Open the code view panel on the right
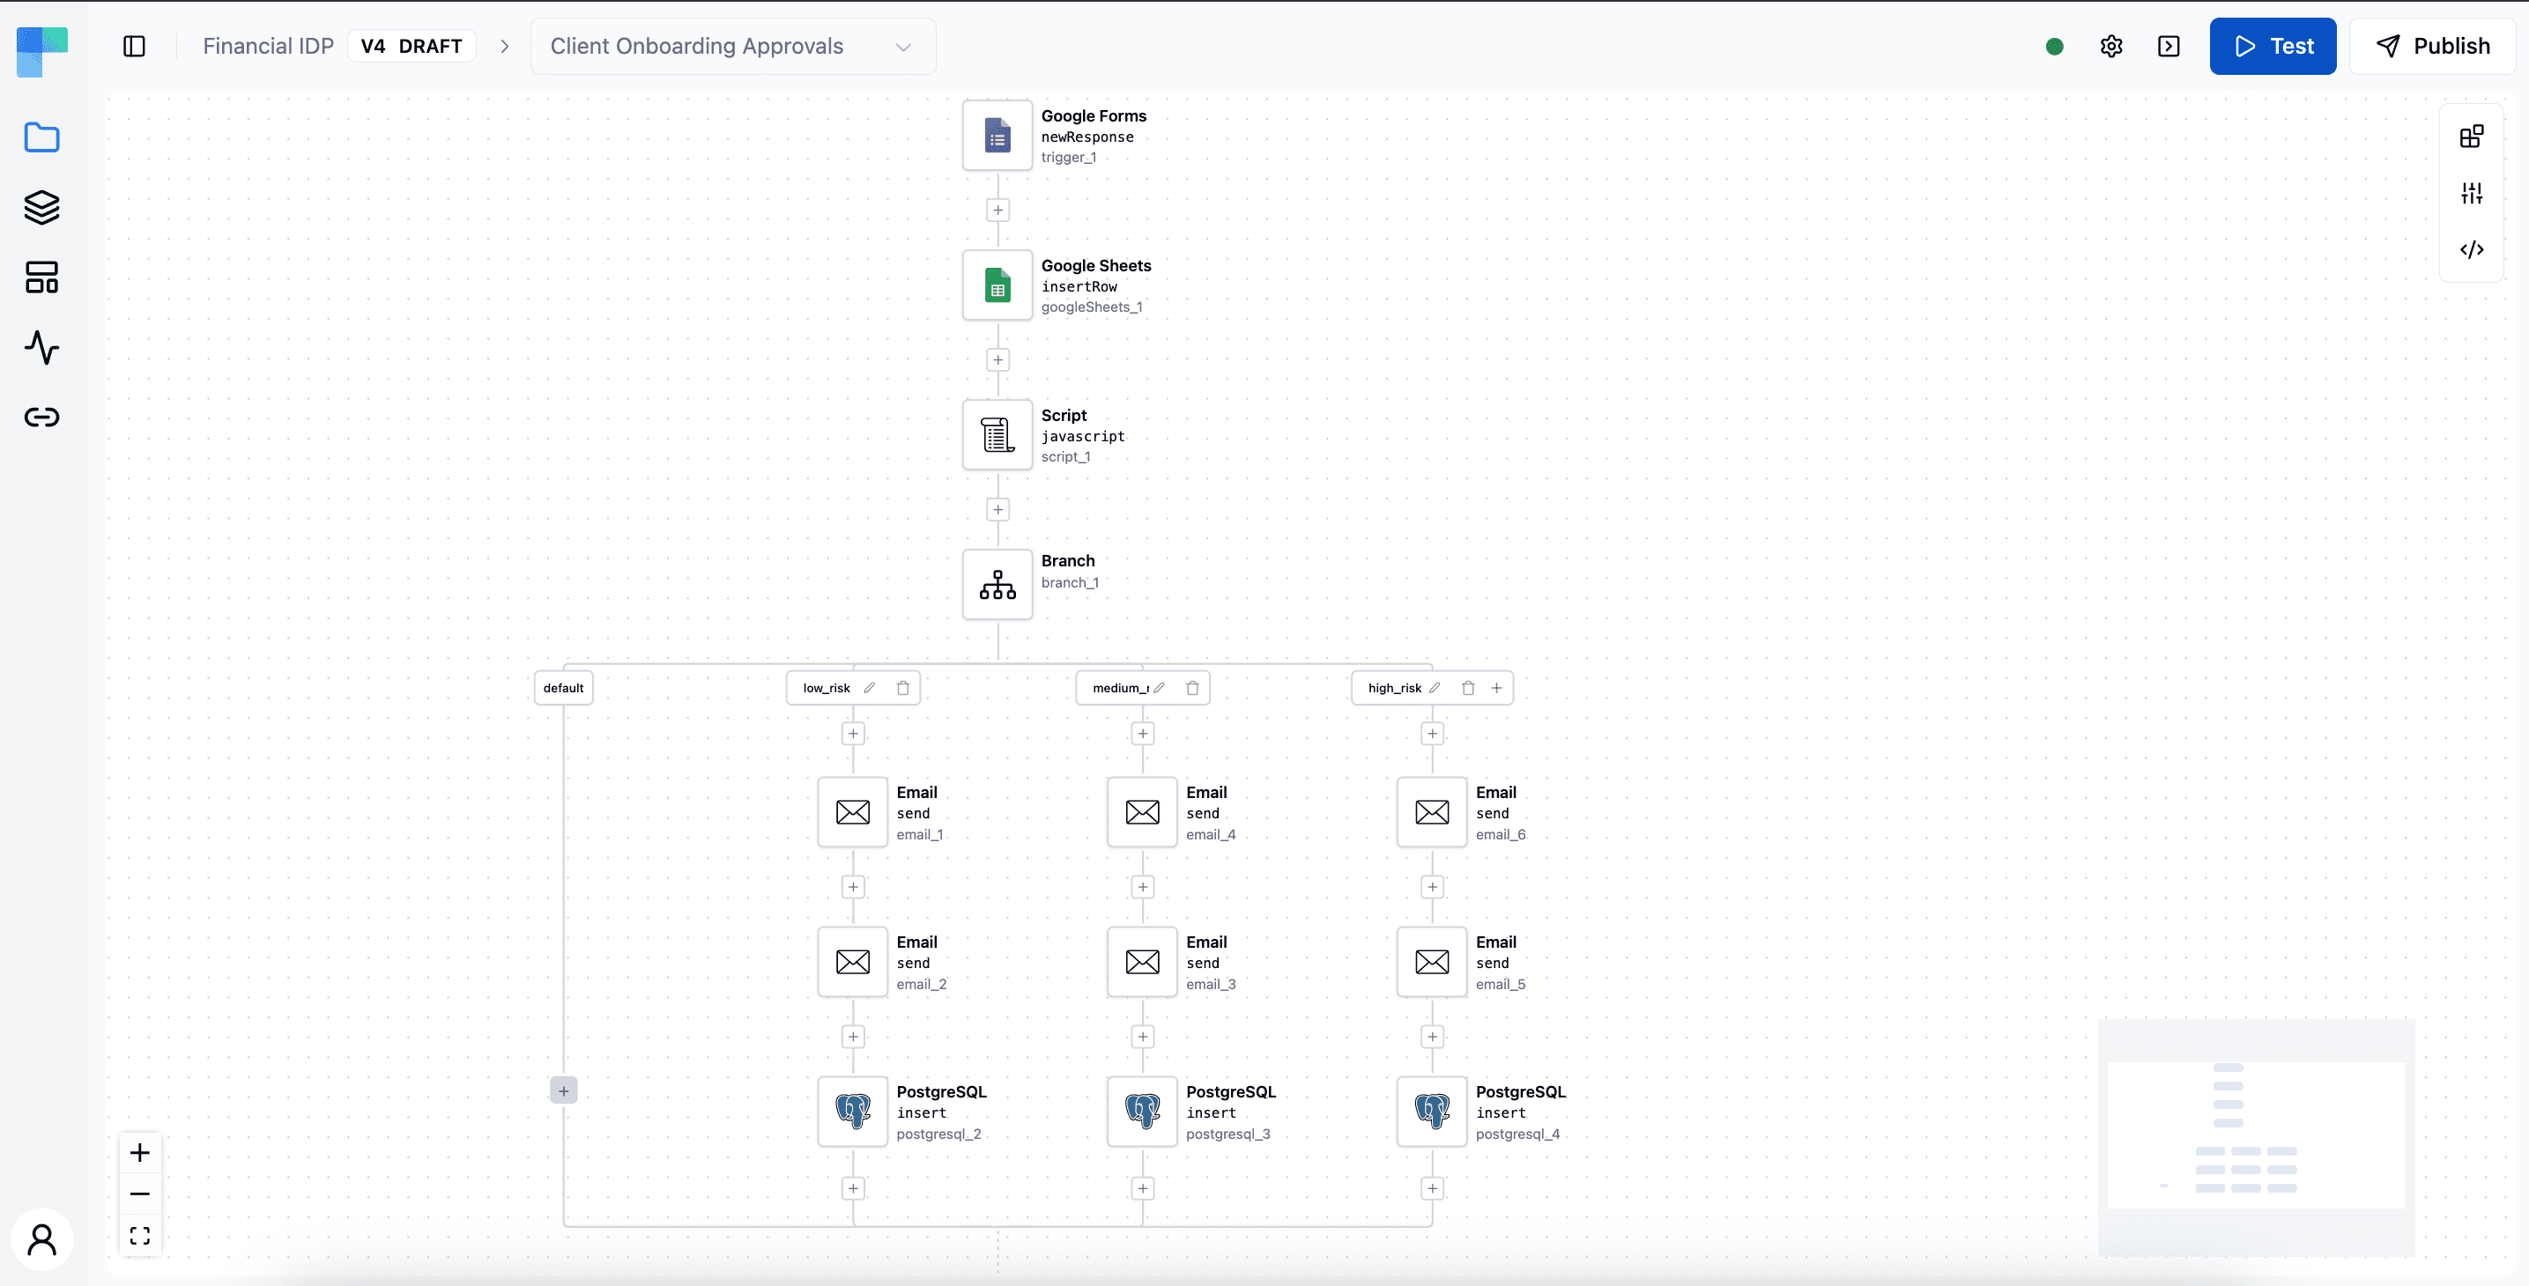2529x1286 pixels. click(2472, 249)
